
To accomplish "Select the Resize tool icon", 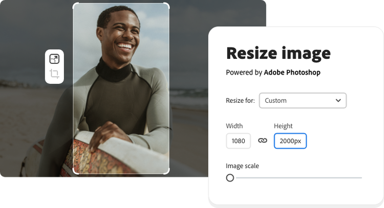I will (54, 59).
